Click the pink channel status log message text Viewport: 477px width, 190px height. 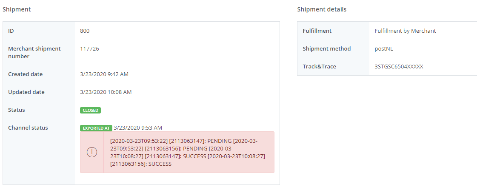[x=187, y=152]
